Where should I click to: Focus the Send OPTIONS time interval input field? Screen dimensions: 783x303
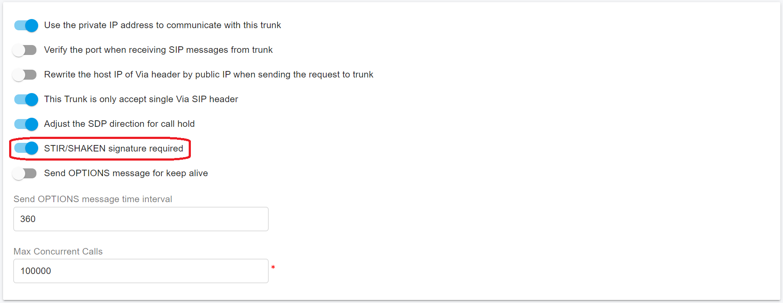[x=141, y=219]
